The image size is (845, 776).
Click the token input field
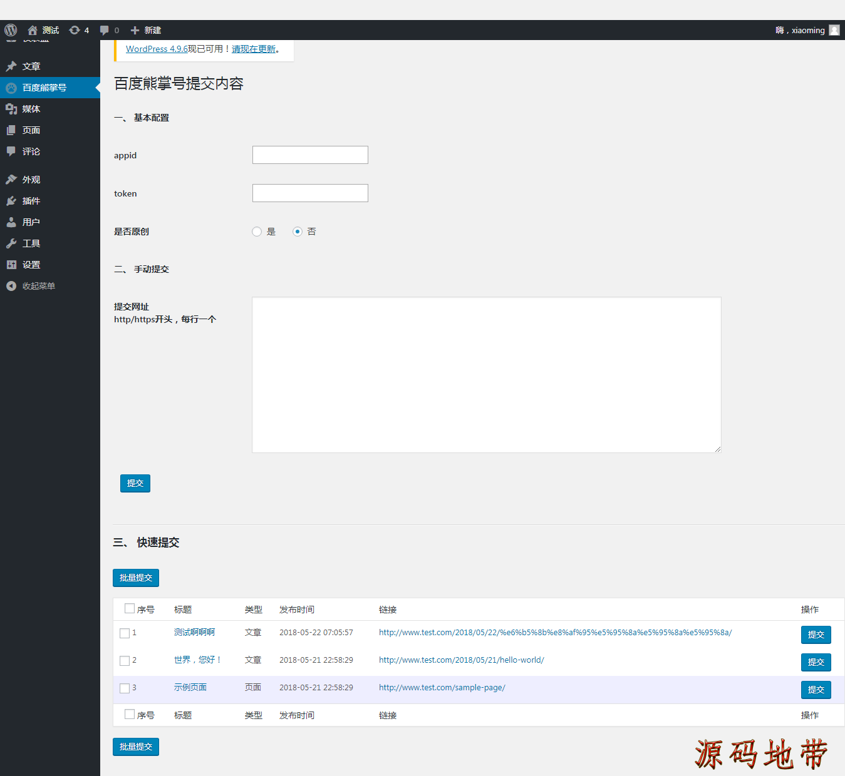coord(310,193)
